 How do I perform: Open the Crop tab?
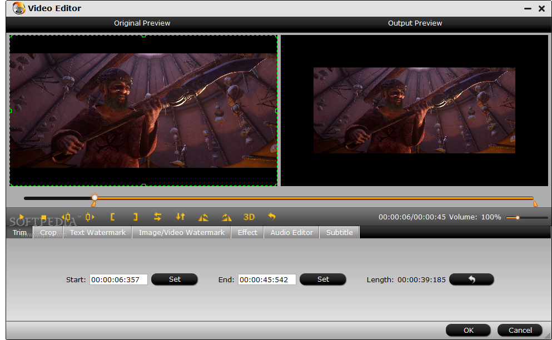click(48, 233)
